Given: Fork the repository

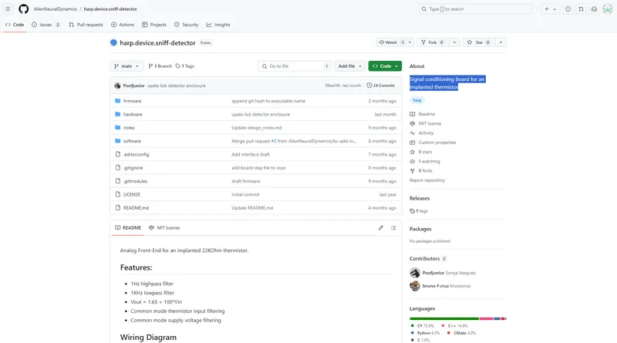Looking at the screenshot, I should coord(433,42).
